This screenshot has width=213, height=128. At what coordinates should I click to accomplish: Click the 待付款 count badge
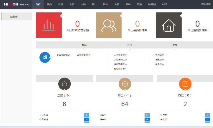(x=207, y=115)
